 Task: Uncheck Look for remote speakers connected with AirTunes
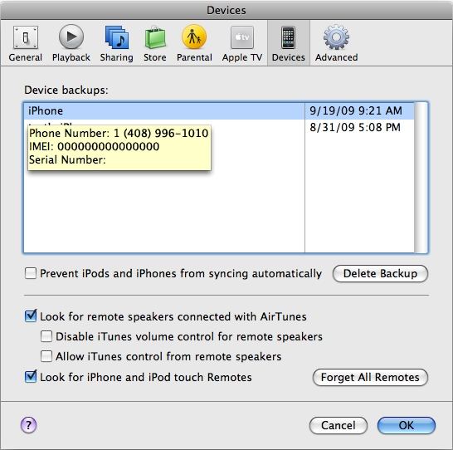[31, 316]
